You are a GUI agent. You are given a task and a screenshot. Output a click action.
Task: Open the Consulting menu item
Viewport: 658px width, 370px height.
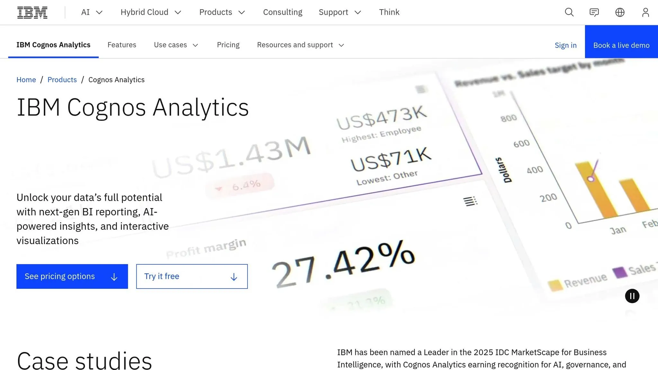[283, 12]
